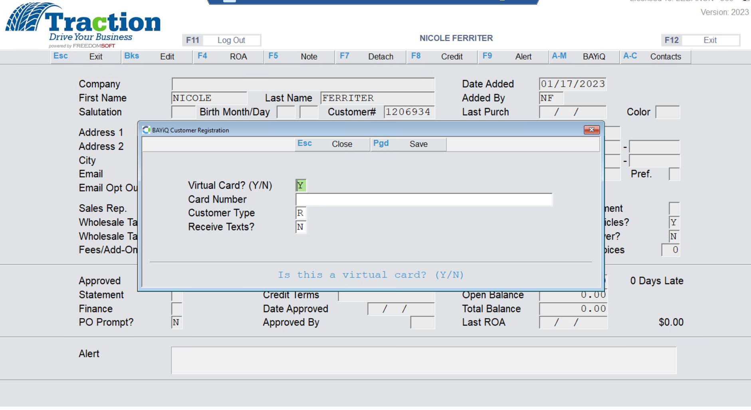The height and width of the screenshot is (410, 751).
Task: Open the A-C Contacts function
Action: coord(656,56)
